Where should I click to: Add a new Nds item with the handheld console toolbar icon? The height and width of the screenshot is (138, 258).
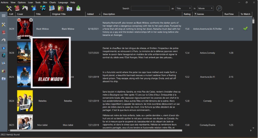52,8
